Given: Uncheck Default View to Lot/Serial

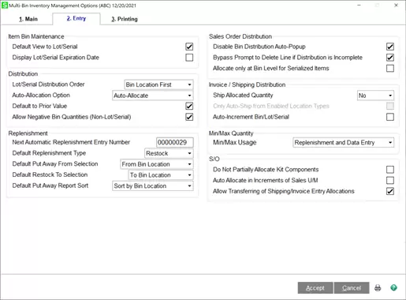Looking at the screenshot, I should pyautogui.click(x=189, y=47).
